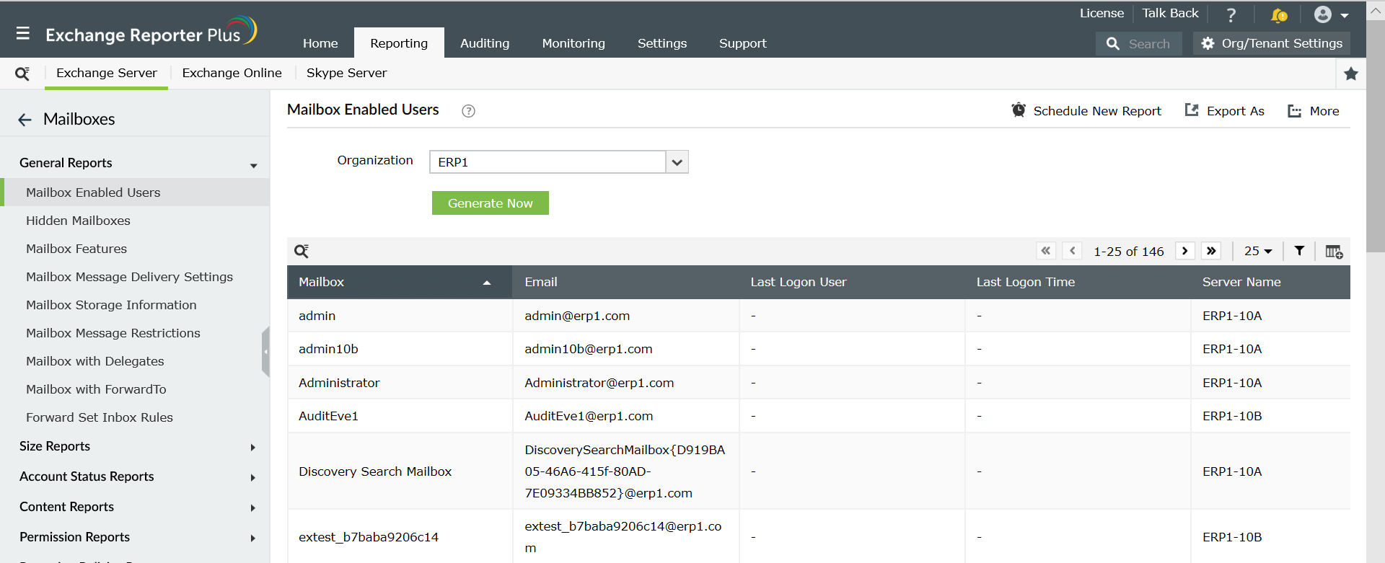The width and height of the screenshot is (1385, 563).
Task: Click the Talk Back link
Action: pyautogui.click(x=1170, y=13)
